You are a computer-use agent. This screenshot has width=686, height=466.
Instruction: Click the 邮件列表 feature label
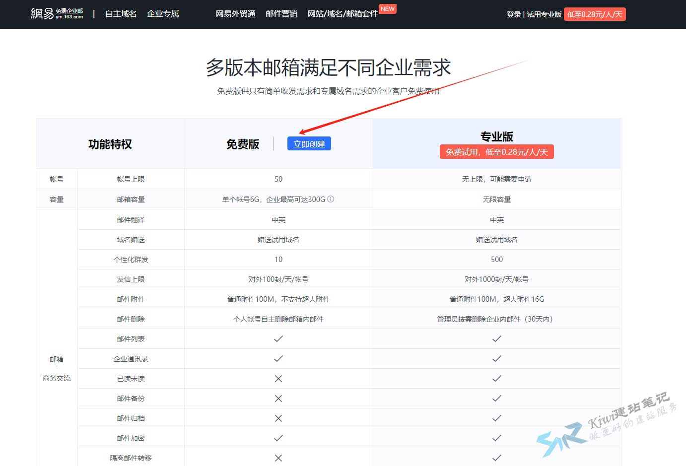click(x=131, y=339)
